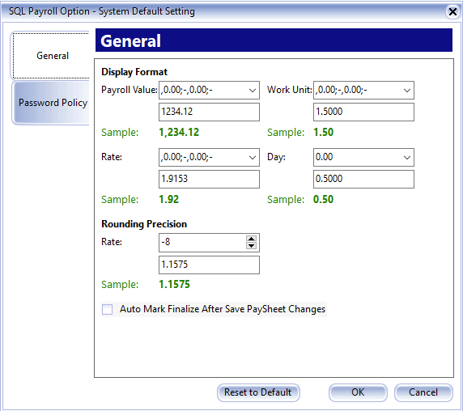Dismiss dialog with the Cancel button

(x=423, y=392)
